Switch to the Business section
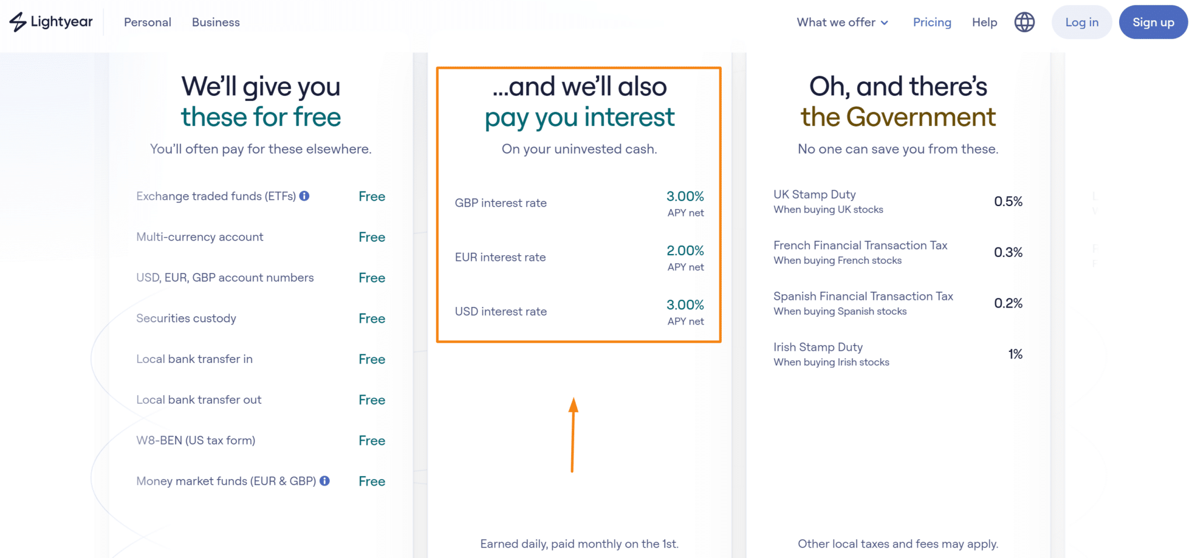This screenshot has height=558, width=1195. 215,22
